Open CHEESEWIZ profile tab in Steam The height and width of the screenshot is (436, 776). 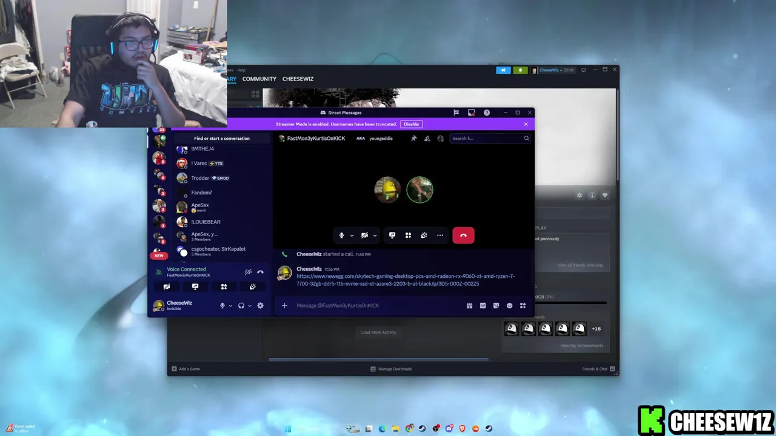point(298,79)
